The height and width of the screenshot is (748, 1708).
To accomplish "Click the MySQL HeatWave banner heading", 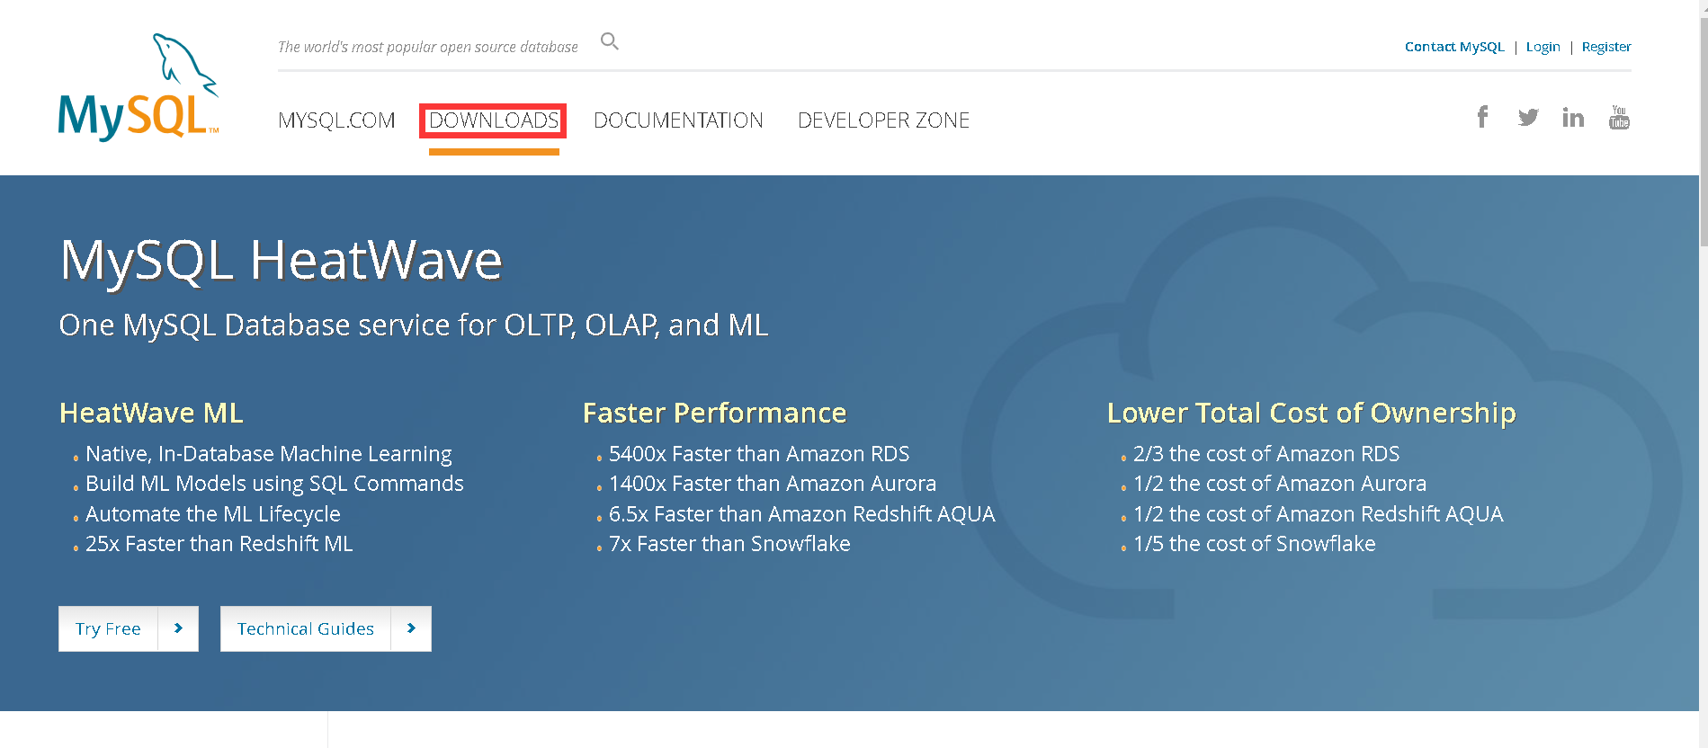I will (281, 261).
